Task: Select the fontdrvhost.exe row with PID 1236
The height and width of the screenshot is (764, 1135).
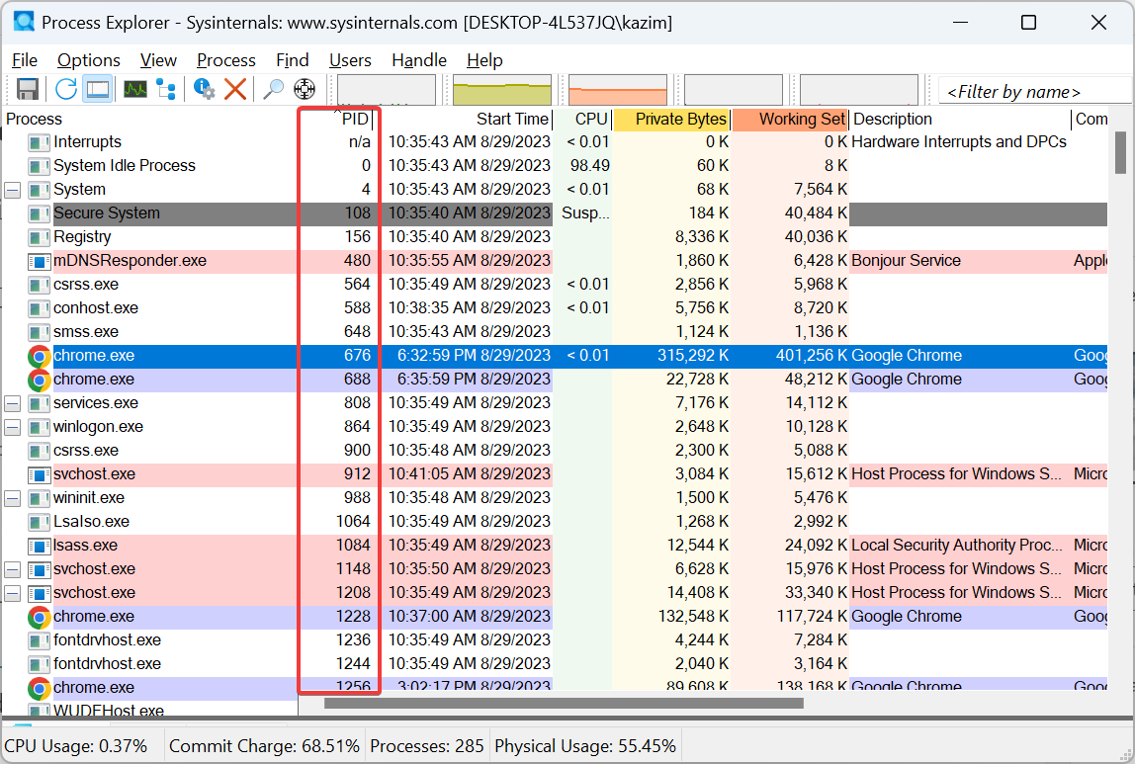Action: coord(556,640)
